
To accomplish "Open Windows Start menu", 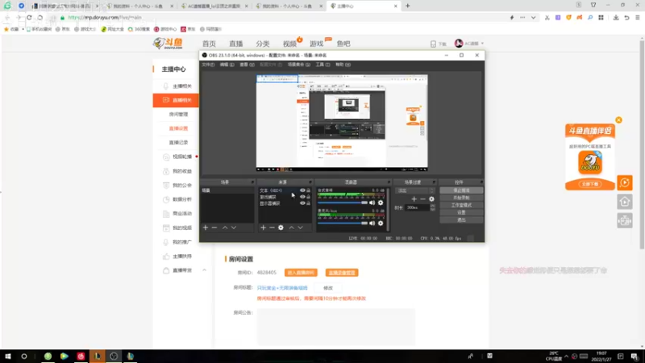I will pyautogui.click(x=8, y=357).
